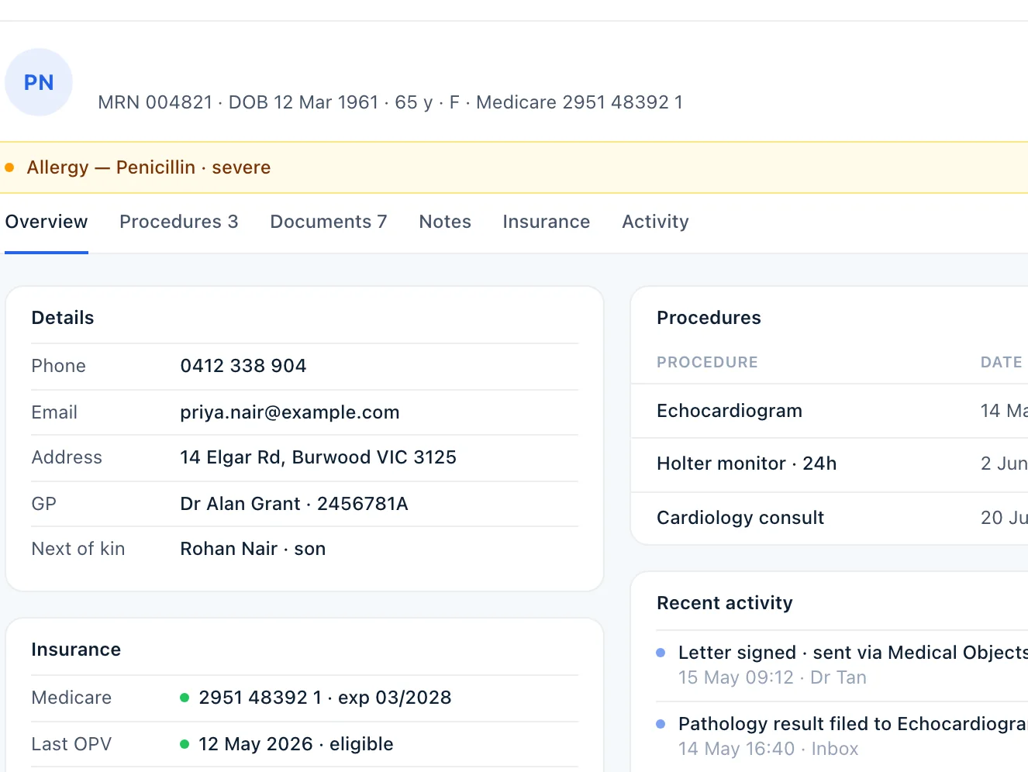Switch to the Overview tab
Image resolution: width=1028 pixels, height=772 pixels.
47,222
